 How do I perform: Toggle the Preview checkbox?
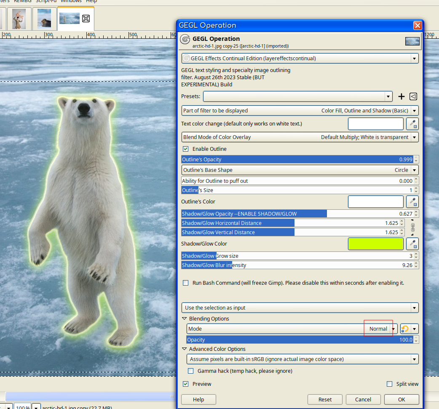[186, 384]
